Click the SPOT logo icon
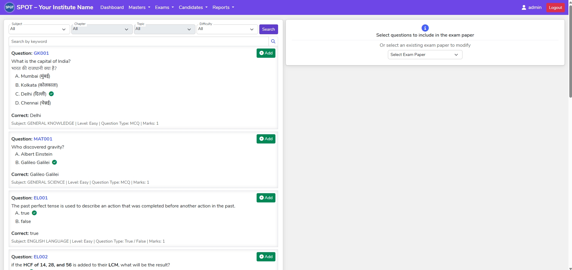 10,7
